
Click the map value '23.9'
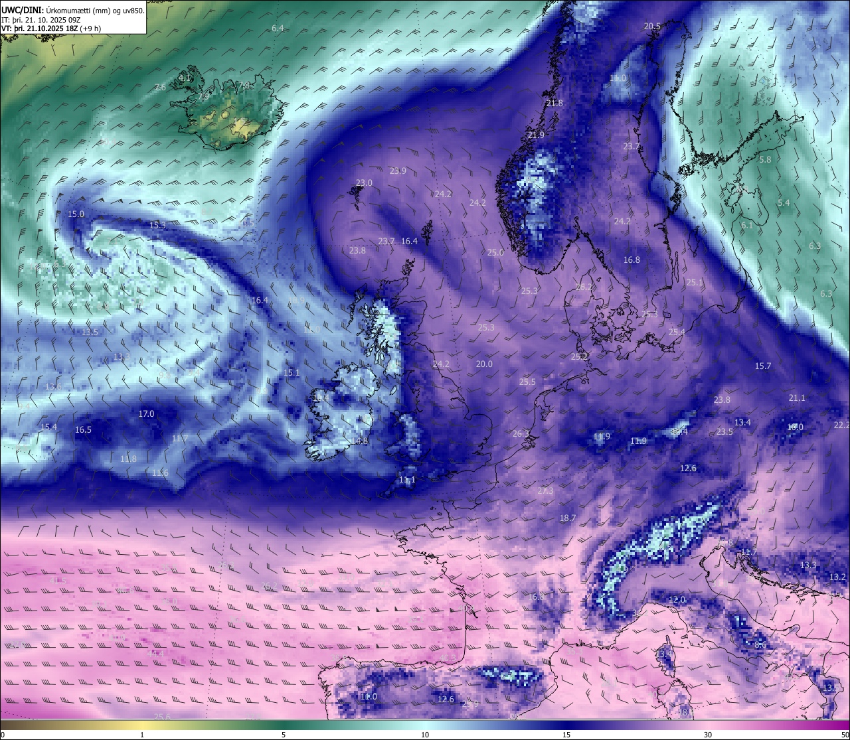click(x=398, y=171)
